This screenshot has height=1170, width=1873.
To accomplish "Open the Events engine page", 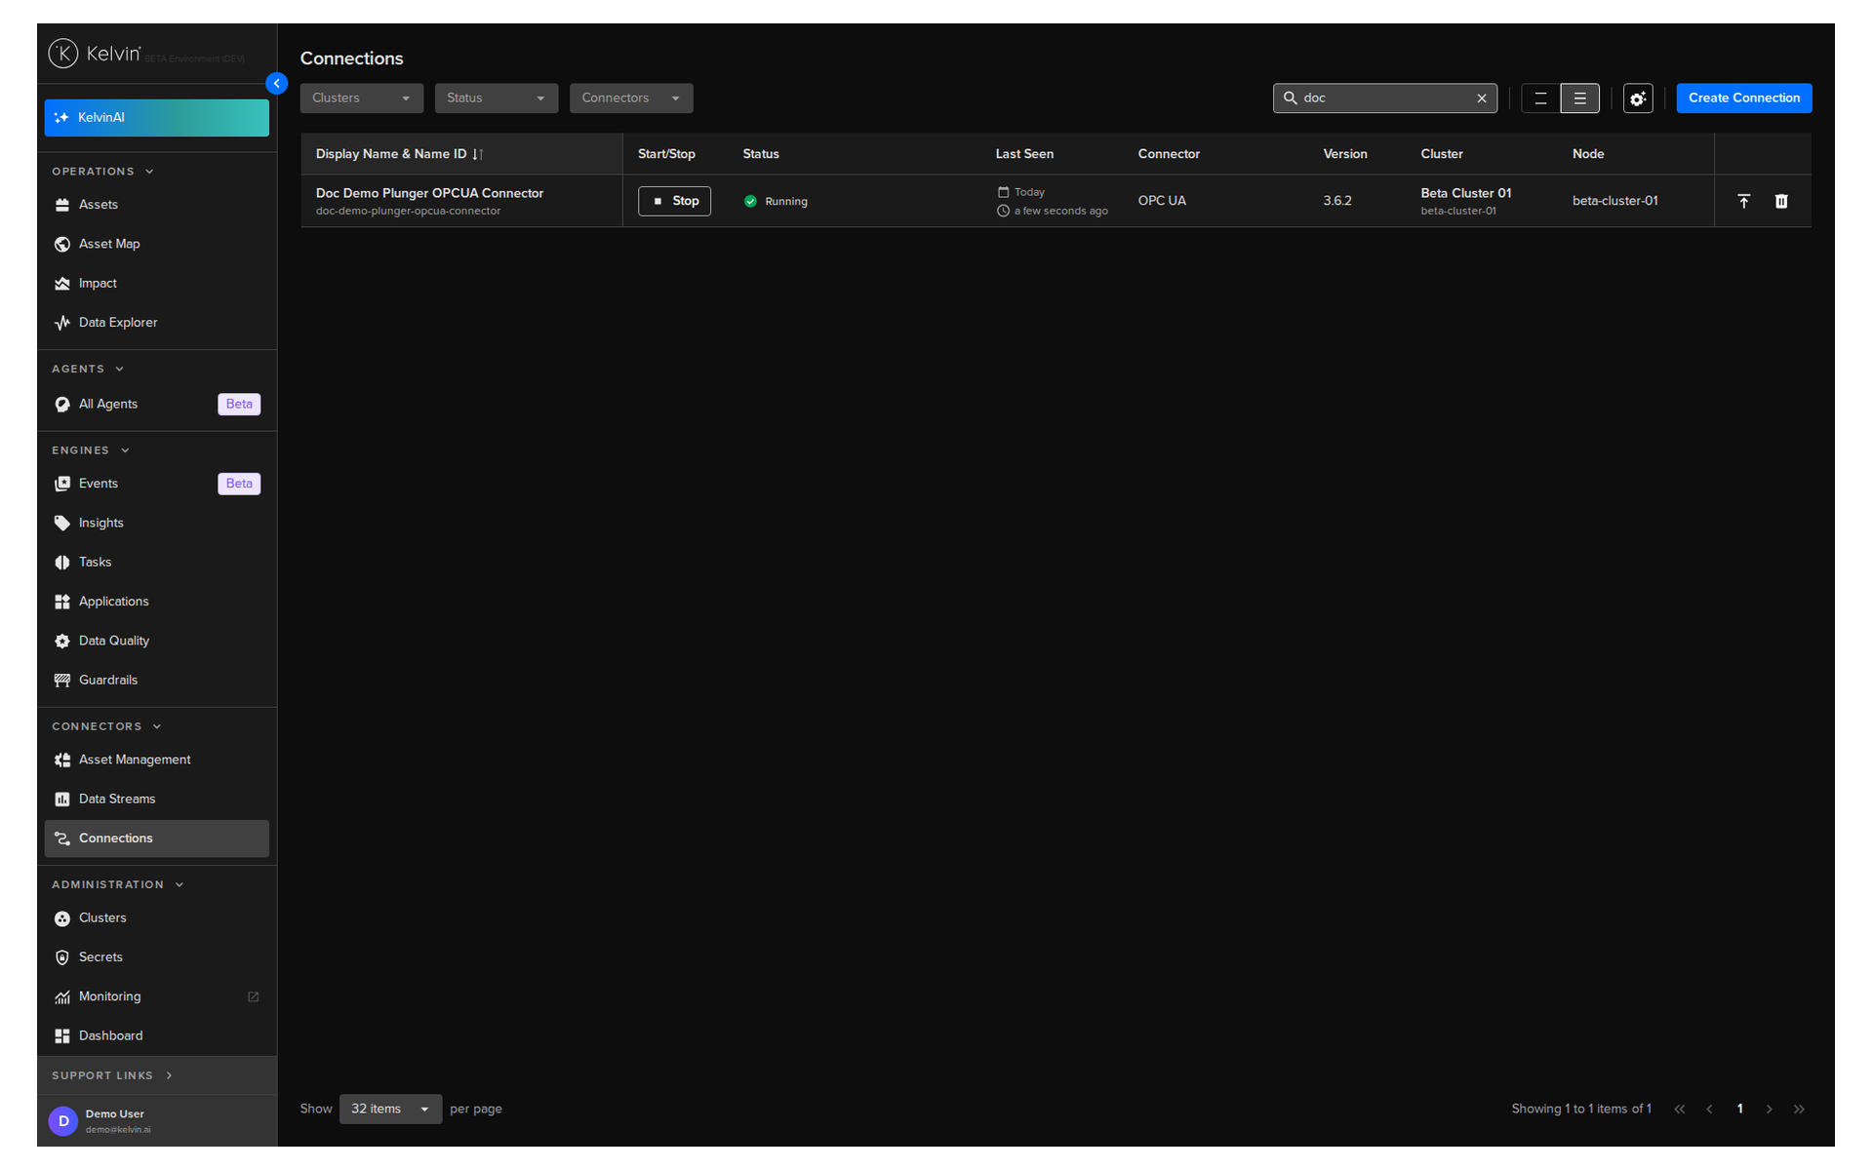I will tap(156, 484).
